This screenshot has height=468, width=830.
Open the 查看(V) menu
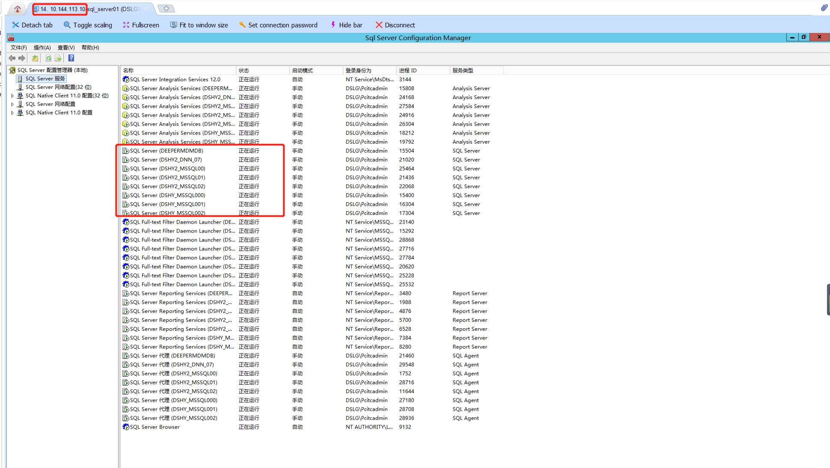coord(66,47)
